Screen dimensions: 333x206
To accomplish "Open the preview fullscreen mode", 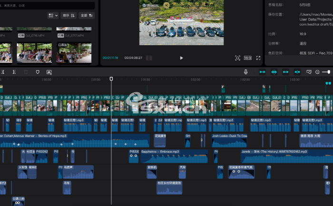I will [x=258, y=58].
